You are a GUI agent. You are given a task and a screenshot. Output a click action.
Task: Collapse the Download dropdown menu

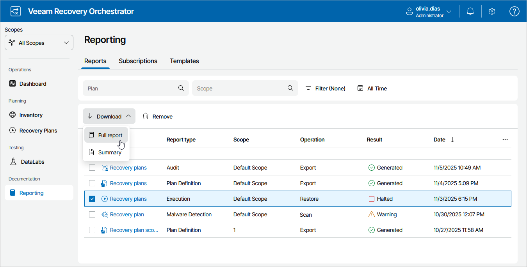coord(109,117)
